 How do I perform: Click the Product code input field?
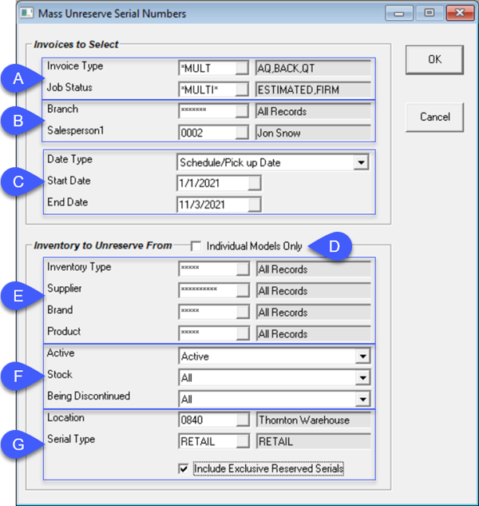(x=208, y=333)
